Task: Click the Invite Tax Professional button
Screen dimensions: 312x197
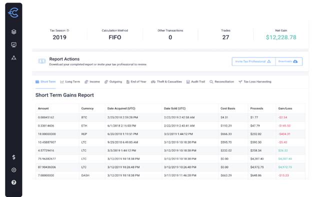Action: pos(253,61)
